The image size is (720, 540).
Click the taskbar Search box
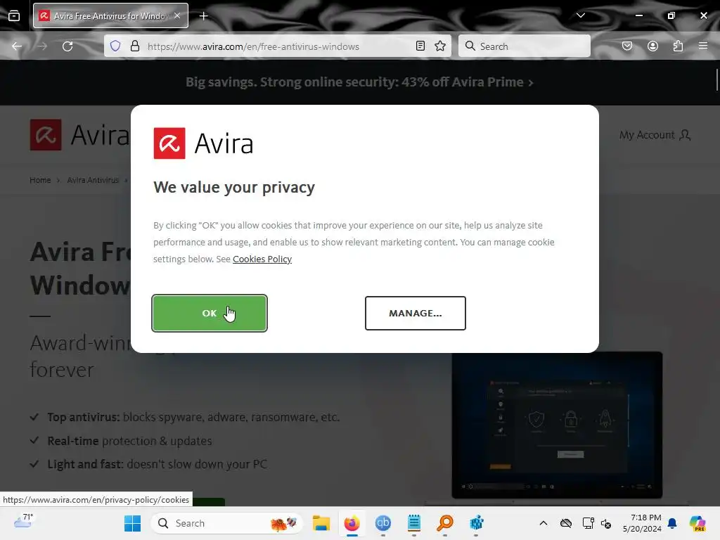[x=227, y=523]
